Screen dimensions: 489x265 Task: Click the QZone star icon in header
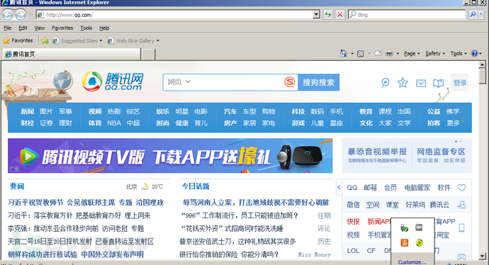click(403, 83)
